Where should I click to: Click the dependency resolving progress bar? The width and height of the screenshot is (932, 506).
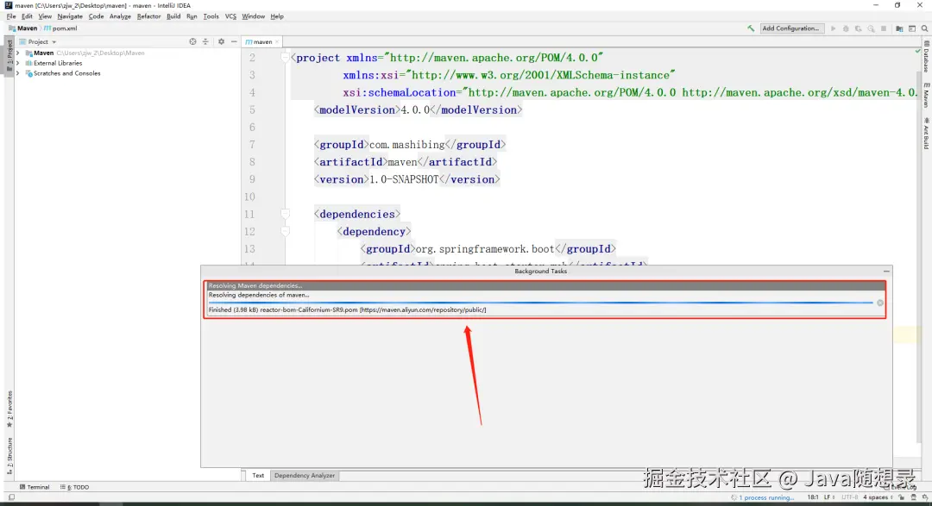[540, 303]
